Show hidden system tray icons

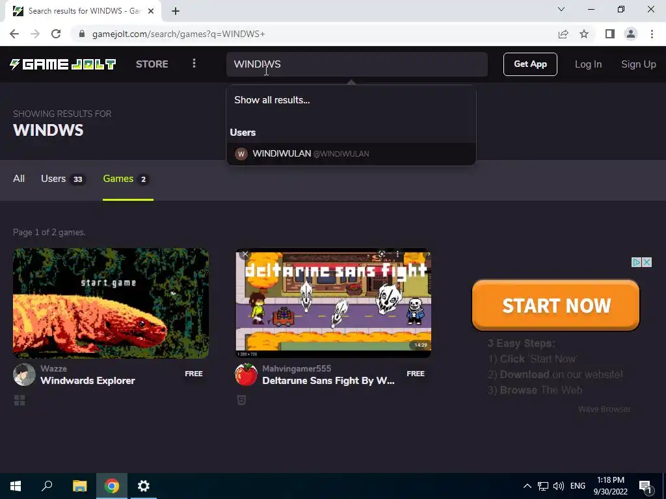(x=527, y=486)
